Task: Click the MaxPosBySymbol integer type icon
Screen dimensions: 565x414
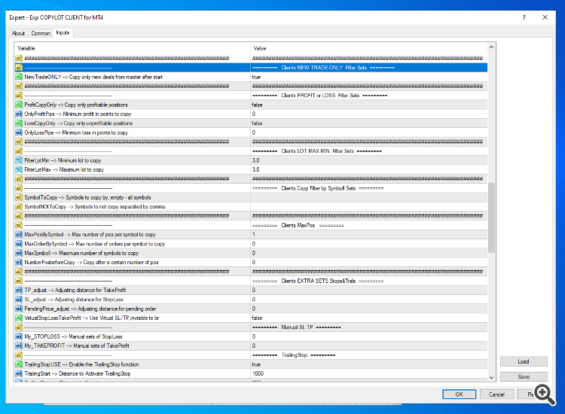Action: [x=19, y=235]
